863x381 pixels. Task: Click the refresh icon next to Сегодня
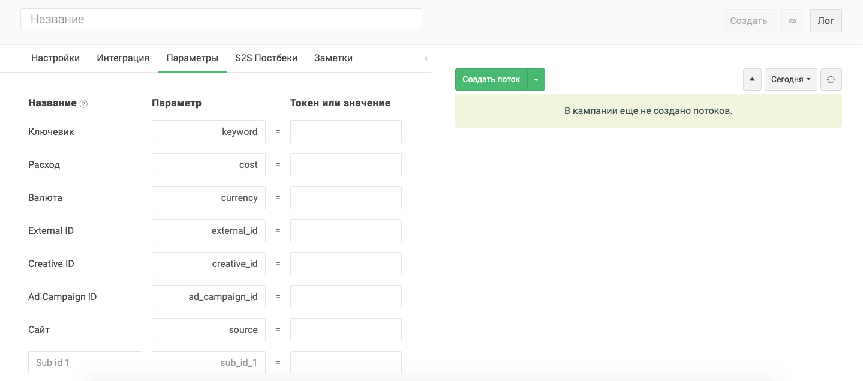[831, 79]
